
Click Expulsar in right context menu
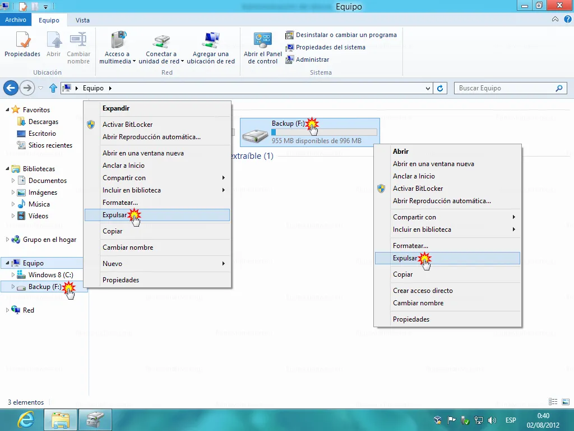tap(447, 258)
